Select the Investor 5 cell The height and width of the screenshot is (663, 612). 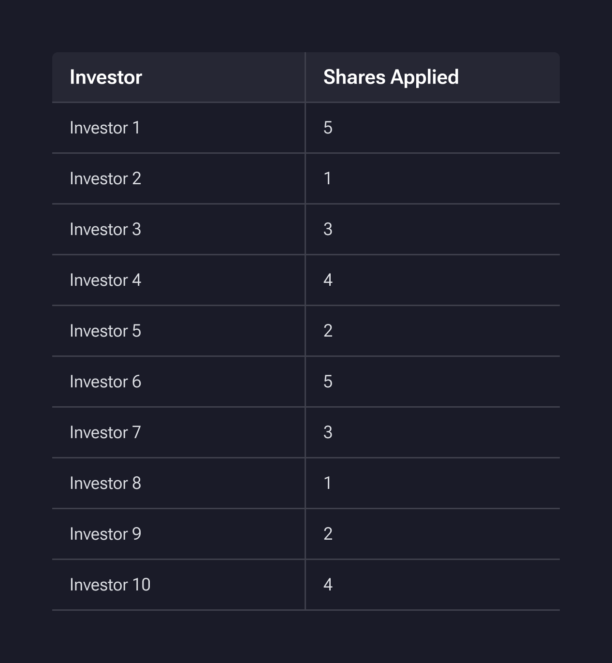[105, 331]
